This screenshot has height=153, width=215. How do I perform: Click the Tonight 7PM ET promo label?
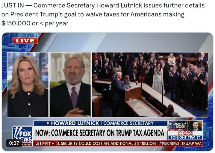[x=185, y=137]
